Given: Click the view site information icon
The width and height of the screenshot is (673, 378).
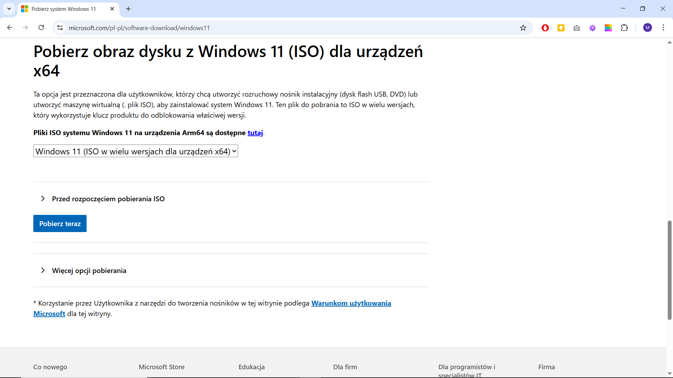Looking at the screenshot, I should [x=60, y=28].
